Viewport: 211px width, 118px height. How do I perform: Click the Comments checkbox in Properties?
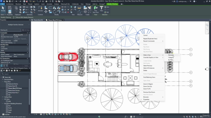pos(28,49)
